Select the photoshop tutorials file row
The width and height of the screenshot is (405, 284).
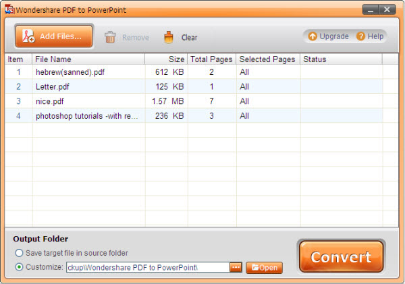click(x=194, y=115)
